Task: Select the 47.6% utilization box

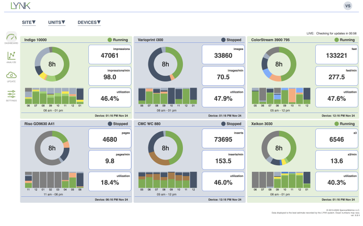Action: (337, 97)
